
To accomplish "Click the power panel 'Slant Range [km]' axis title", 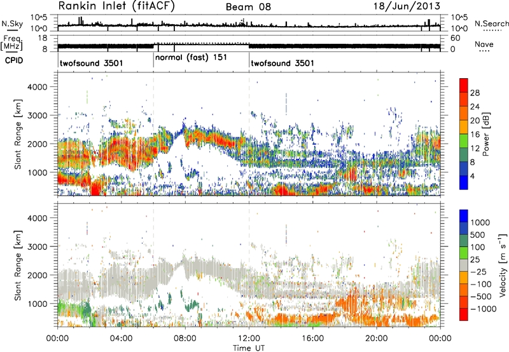I will pos(18,134).
